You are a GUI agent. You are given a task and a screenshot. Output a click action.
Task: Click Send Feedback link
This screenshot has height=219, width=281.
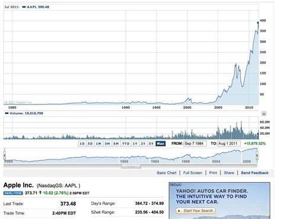pos(255,173)
